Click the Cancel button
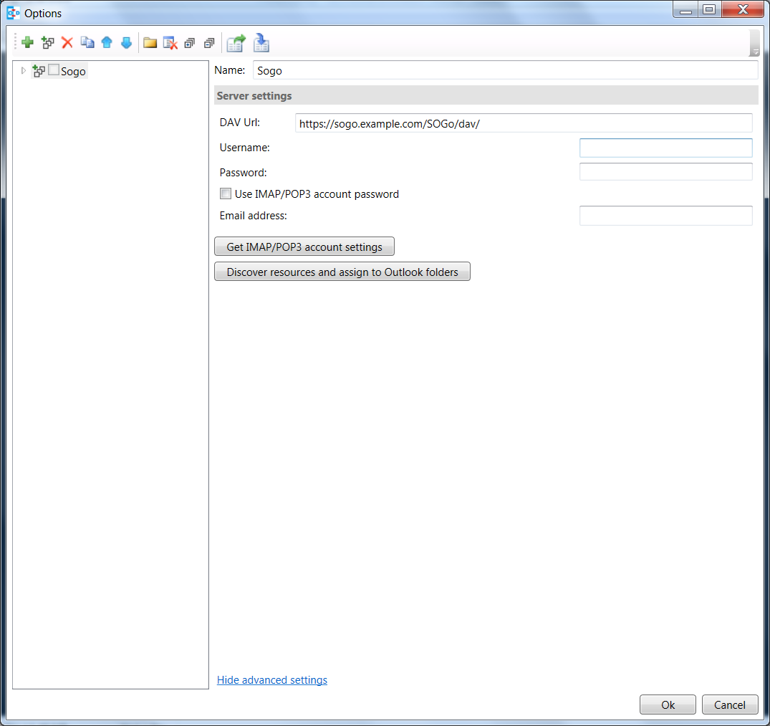770x726 pixels. (730, 705)
